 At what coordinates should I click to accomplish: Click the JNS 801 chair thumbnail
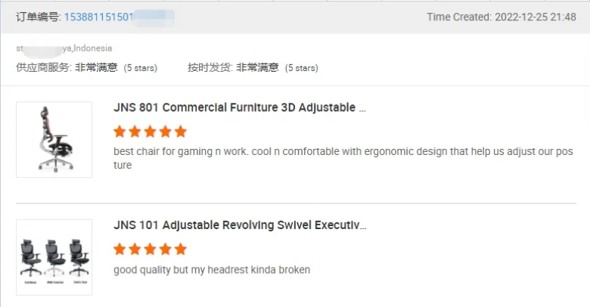(54, 140)
